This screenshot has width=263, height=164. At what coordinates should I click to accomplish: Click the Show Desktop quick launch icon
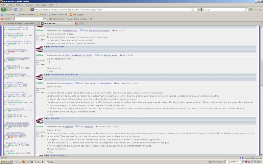20,162
